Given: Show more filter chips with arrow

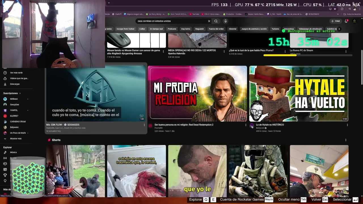Looking at the screenshot, I should [339, 29].
